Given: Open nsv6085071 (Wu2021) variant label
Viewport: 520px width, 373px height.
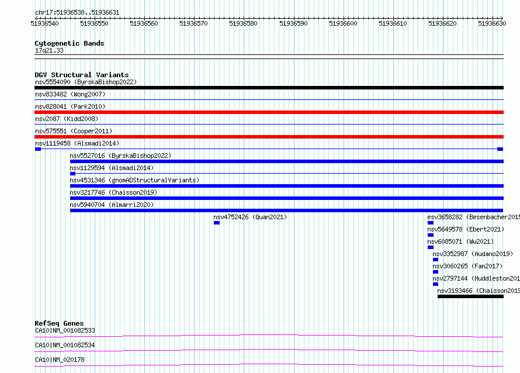Looking at the screenshot, I should 460,241.
